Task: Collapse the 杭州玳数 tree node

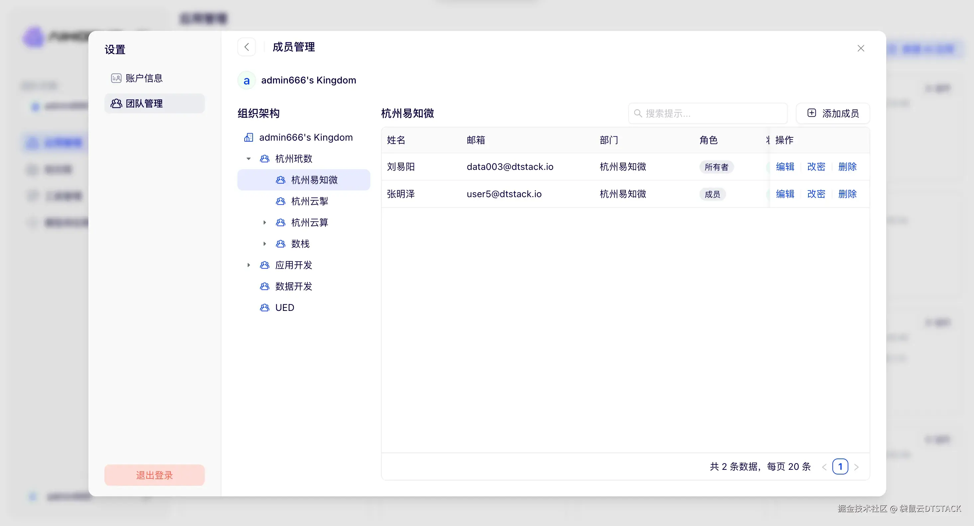Action: pyautogui.click(x=248, y=159)
